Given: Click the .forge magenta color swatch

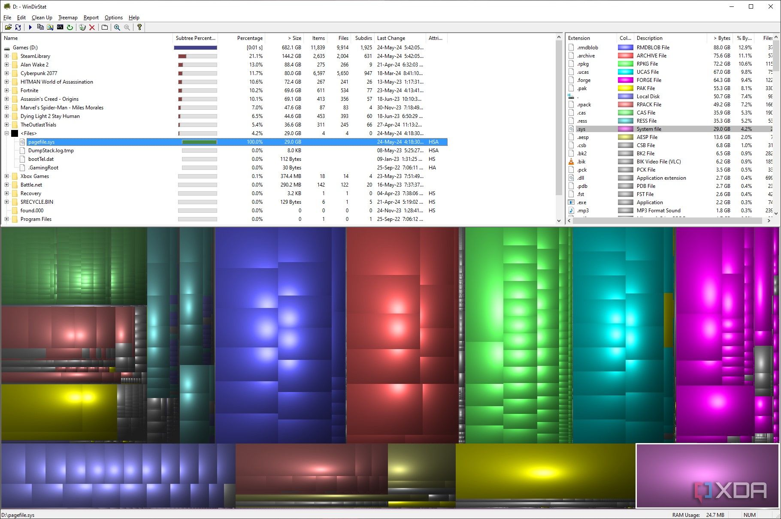Looking at the screenshot, I should 625,80.
